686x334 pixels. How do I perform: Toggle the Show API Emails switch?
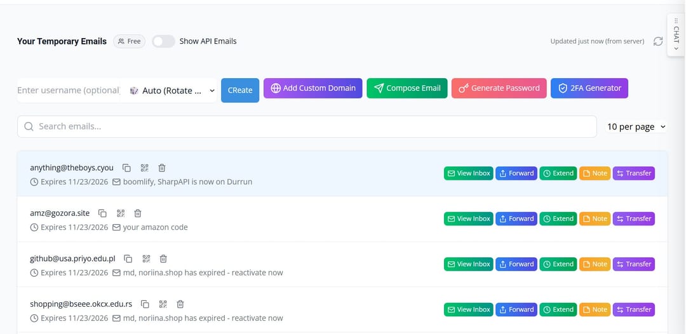163,41
